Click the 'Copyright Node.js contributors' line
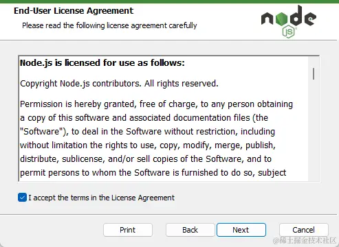The height and width of the screenshot is (247, 339). tap(119, 84)
